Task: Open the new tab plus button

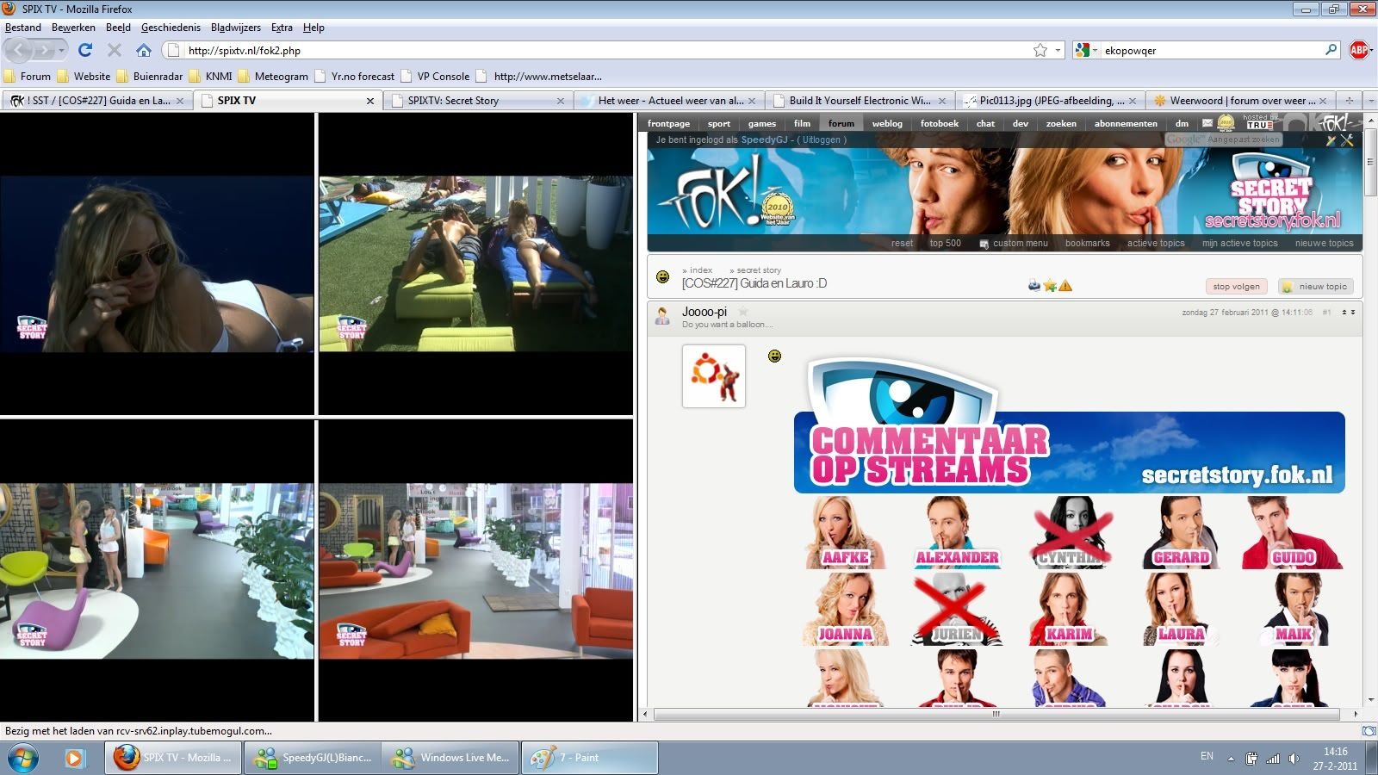Action: coord(1350,100)
